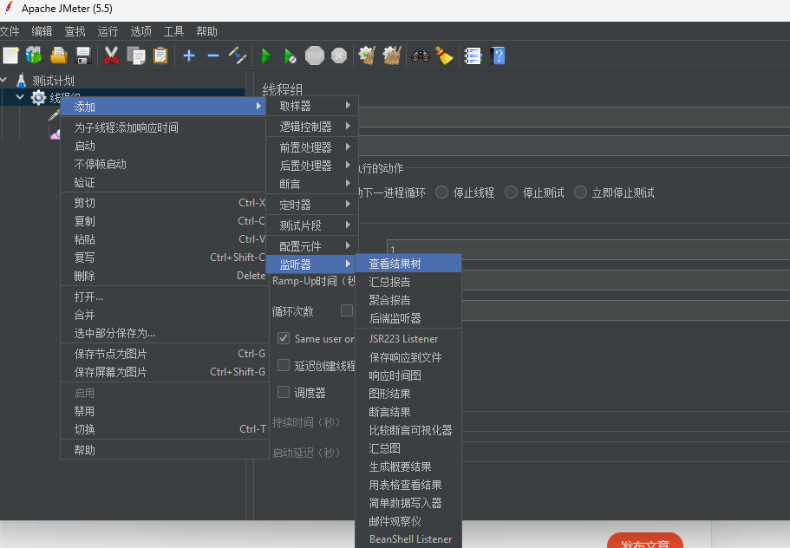
Task: Select 测试片段 submenu entry
Action: point(312,225)
